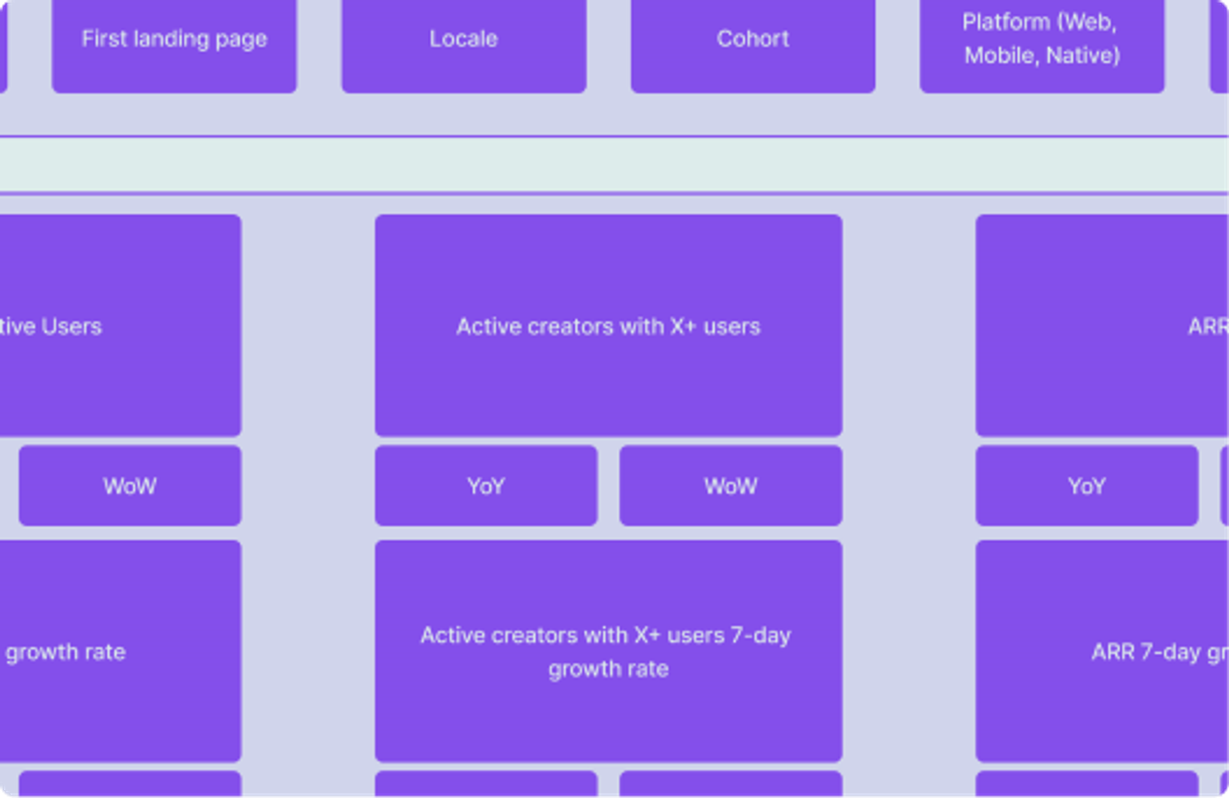
Task: Select Active creators 7-day growth rate card
Action: [x=608, y=651]
